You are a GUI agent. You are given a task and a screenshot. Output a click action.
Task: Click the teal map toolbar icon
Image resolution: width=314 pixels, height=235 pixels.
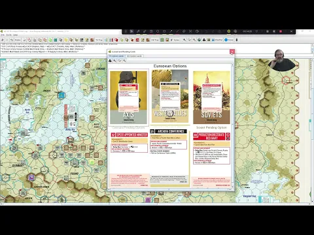pos(56,40)
